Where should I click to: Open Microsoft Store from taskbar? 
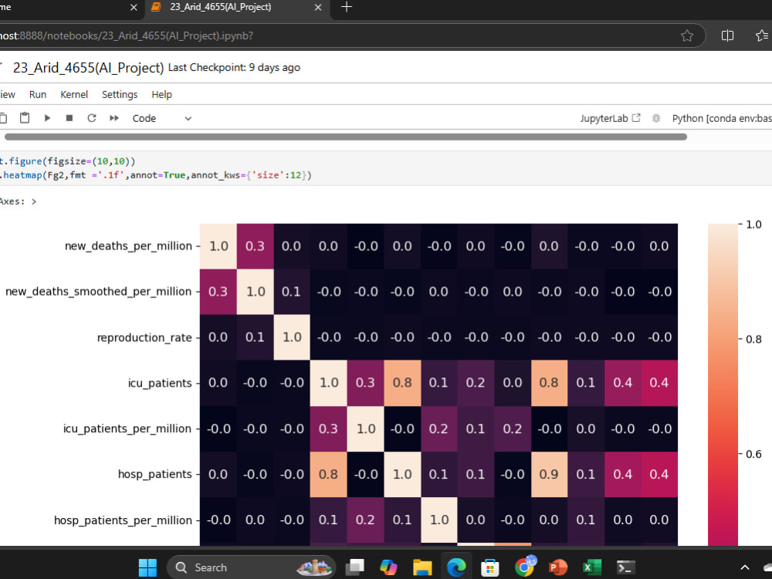(490, 567)
